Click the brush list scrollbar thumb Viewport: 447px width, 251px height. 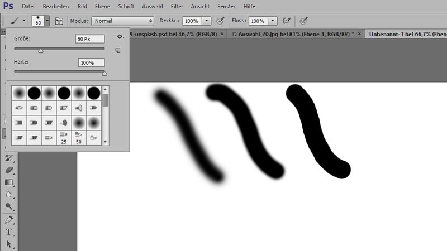point(105,100)
